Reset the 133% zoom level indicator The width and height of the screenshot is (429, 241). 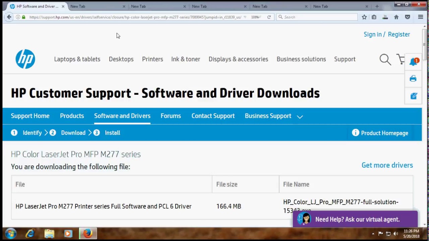click(255, 17)
